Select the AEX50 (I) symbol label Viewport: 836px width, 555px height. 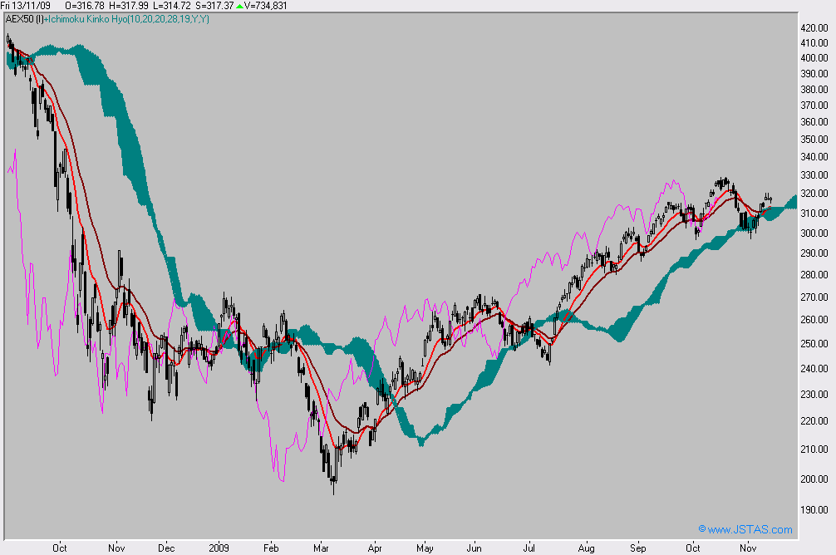22,17
